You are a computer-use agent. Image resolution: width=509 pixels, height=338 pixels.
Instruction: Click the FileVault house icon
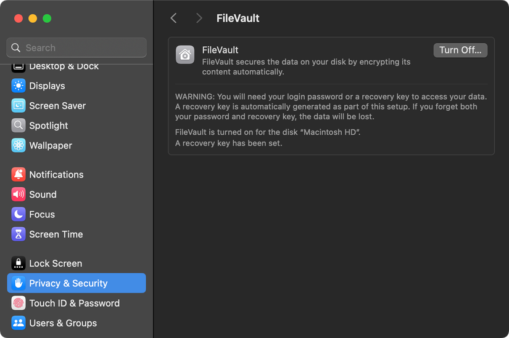click(x=185, y=54)
